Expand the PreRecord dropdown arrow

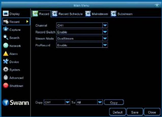[x=105, y=45]
